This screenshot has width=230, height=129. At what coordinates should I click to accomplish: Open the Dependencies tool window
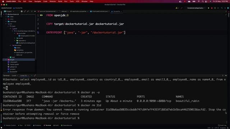pyautogui.click(x=66, y=125)
